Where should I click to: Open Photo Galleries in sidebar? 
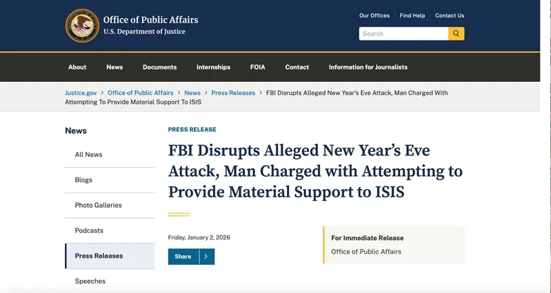(x=98, y=205)
